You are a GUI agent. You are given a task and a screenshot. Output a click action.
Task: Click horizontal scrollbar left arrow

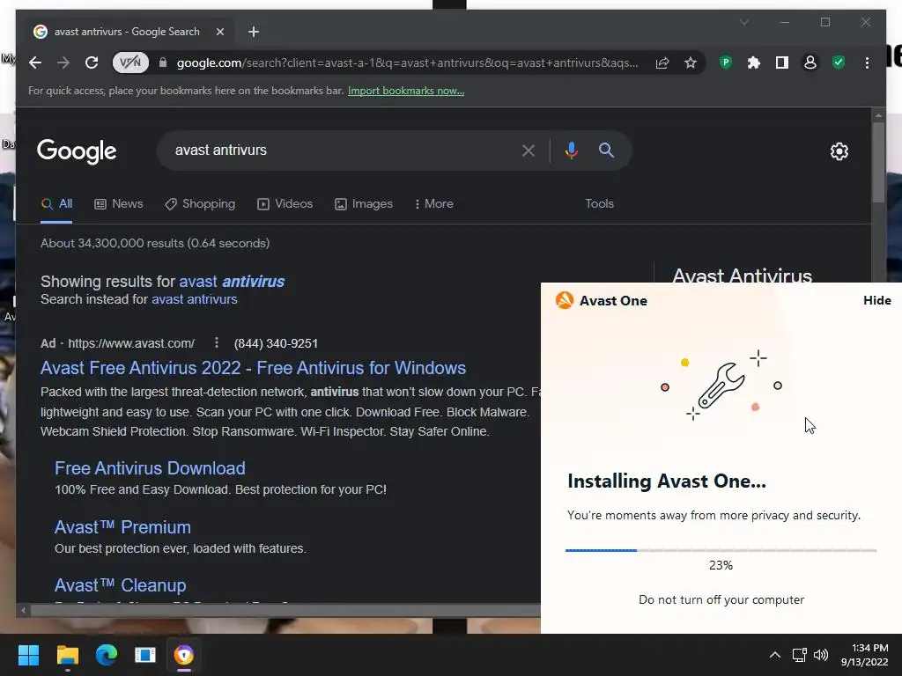[x=22, y=611]
